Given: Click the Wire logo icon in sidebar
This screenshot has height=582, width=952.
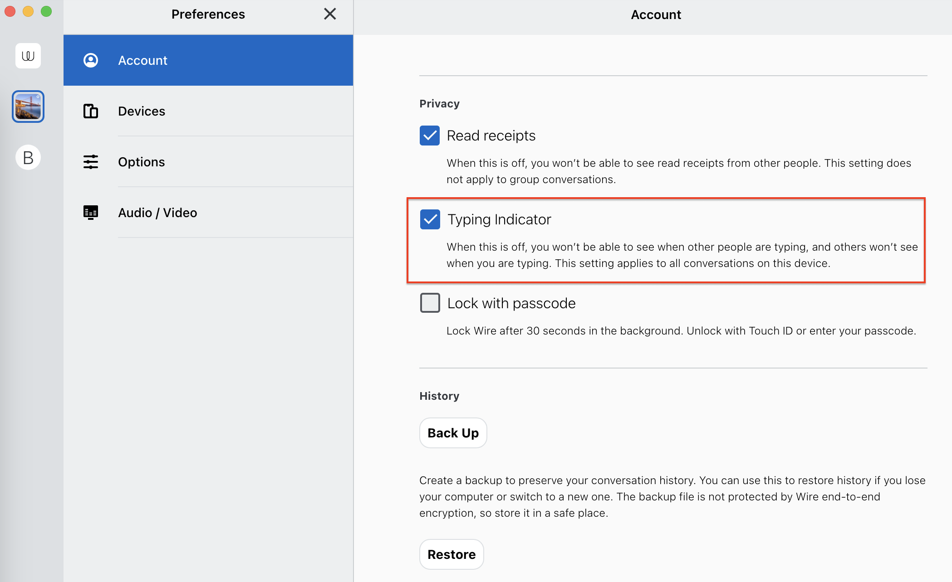Looking at the screenshot, I should [x=28, y=56].
